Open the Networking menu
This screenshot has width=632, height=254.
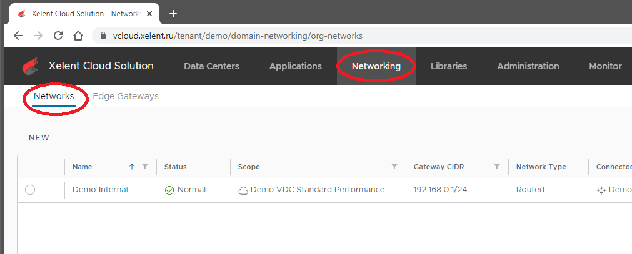[x=376, y=66]
